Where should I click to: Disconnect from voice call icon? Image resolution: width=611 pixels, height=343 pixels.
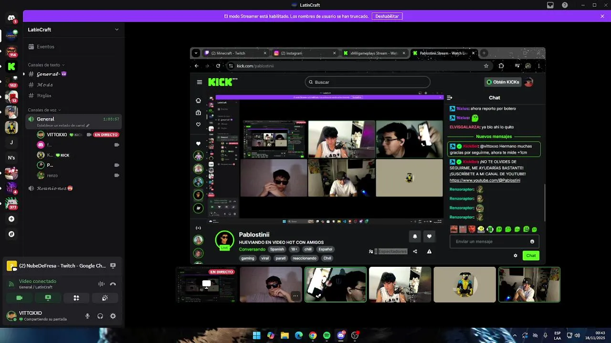click(113, 284)
